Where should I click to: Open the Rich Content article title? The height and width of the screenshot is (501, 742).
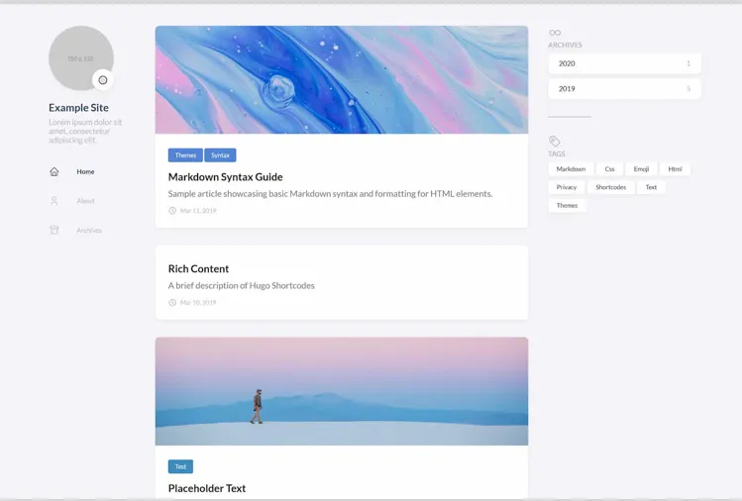[198, 268]
